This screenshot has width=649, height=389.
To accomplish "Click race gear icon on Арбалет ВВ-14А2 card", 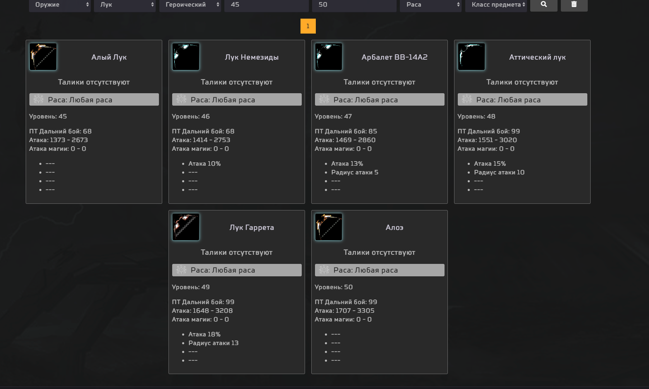I will (324, 99).
